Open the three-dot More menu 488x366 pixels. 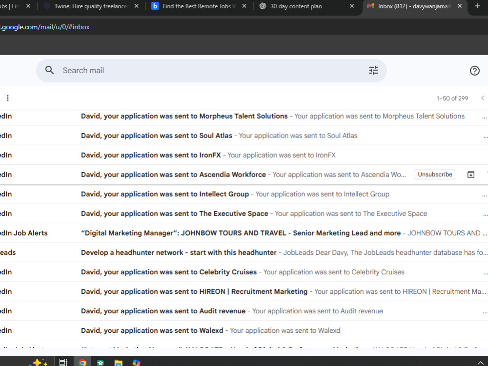pos(8,98)
